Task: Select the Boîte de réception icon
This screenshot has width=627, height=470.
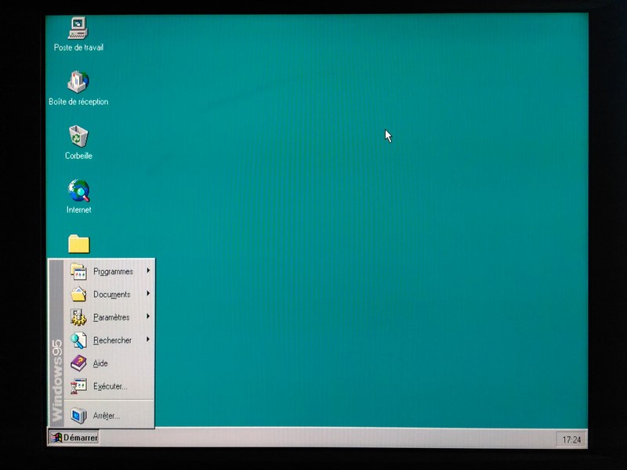Action: (78, 82)
